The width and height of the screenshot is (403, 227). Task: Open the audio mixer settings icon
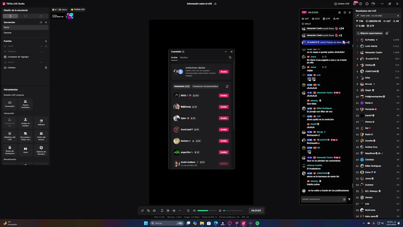pyautogui.click(x=188, y=211)
